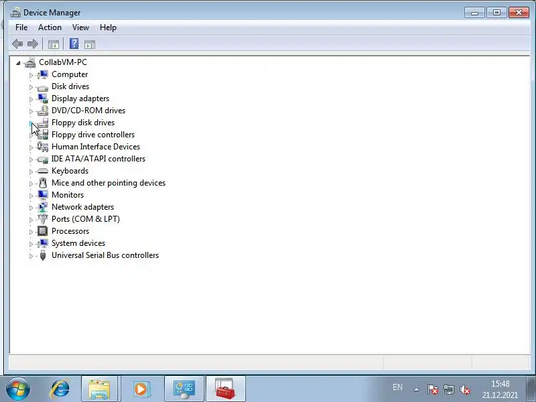Collapse the CollabVM-PC root node
The image size is (536, 402).
19,63
